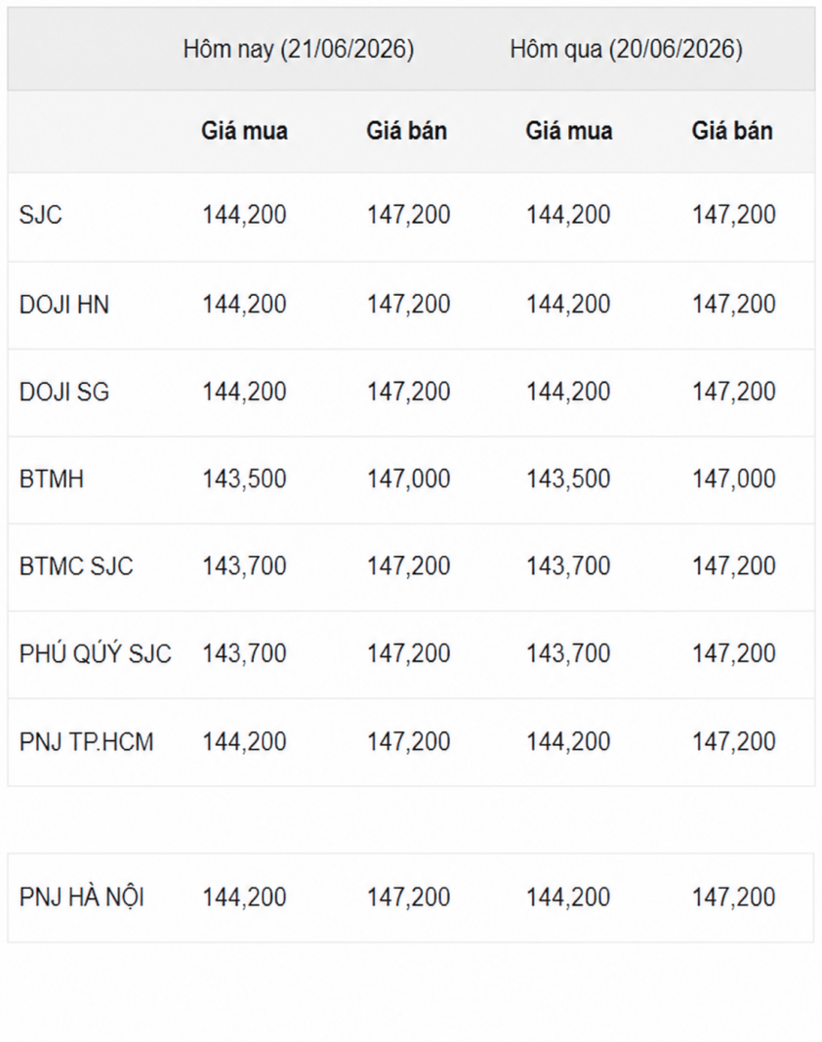822x1042 pixels.
Task: Click PHÚ QUÝ SJC yesterday's buy price
Action: pyautogui.click(x=569, y=654)
